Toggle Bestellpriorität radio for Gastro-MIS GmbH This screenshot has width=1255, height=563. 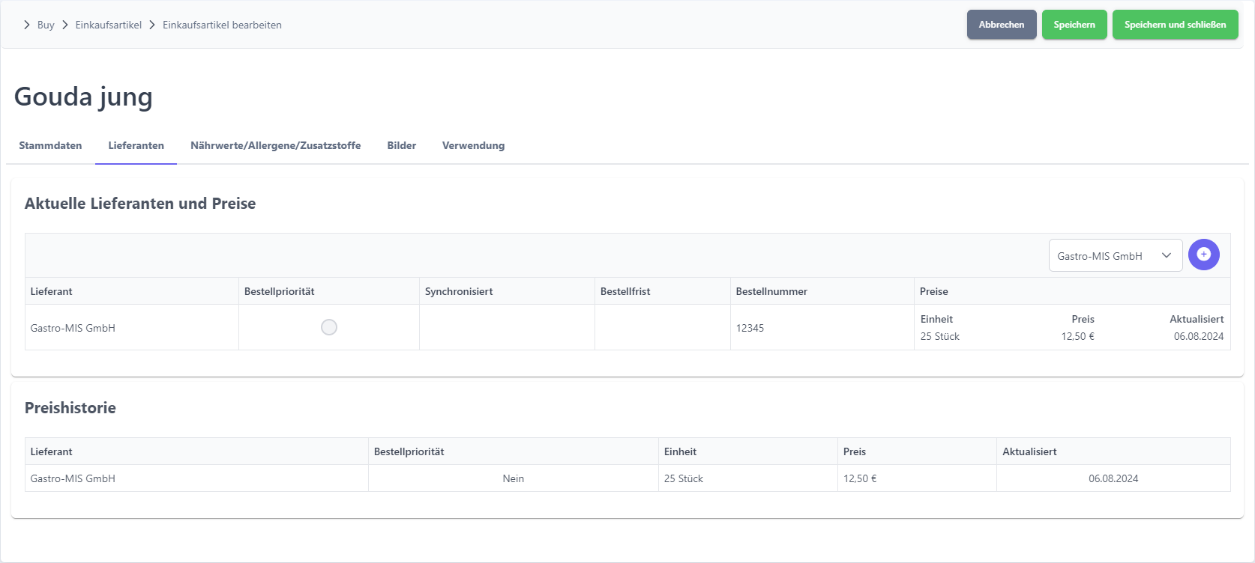[x=329, y=327]
